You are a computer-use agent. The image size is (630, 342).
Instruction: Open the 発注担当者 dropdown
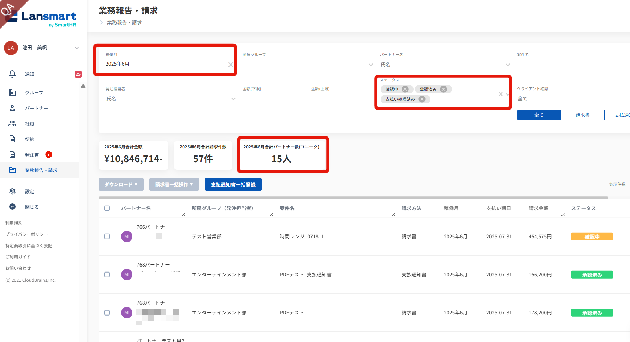pyautogui.click(x=171, y=99)
